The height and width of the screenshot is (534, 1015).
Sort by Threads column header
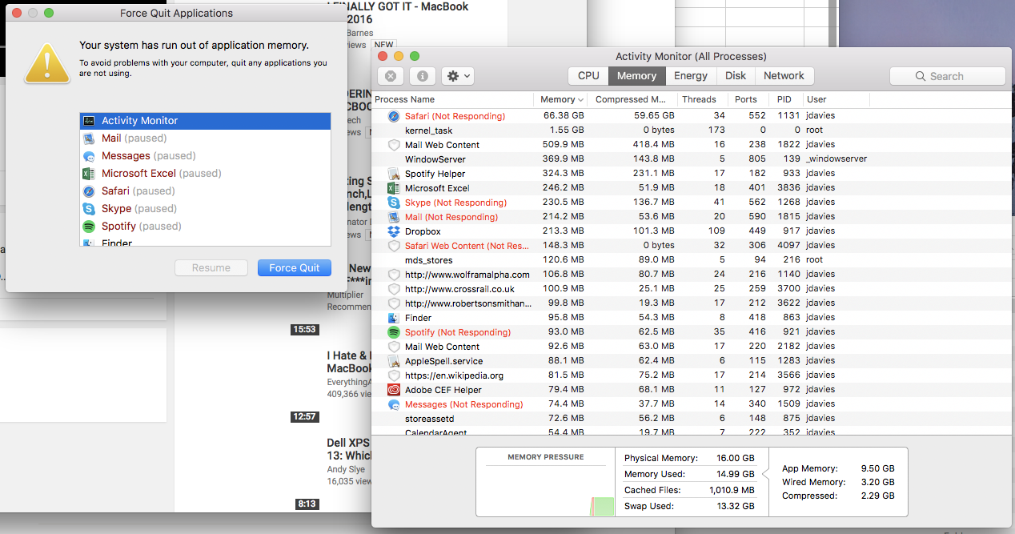pyautogui.click(x=702, y=99)
